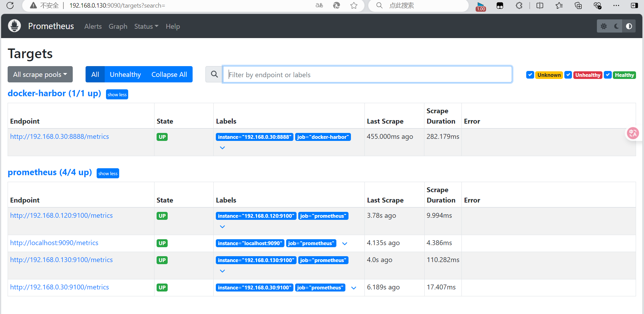
Task: Toggle the Healthy state checkbox
Action: point(608,75)
